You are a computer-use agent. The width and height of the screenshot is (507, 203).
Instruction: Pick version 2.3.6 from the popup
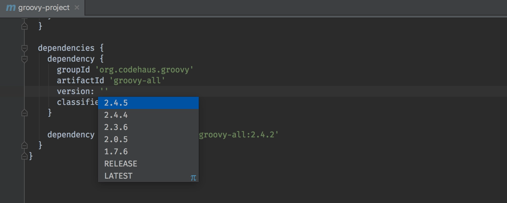click(116, 127)
